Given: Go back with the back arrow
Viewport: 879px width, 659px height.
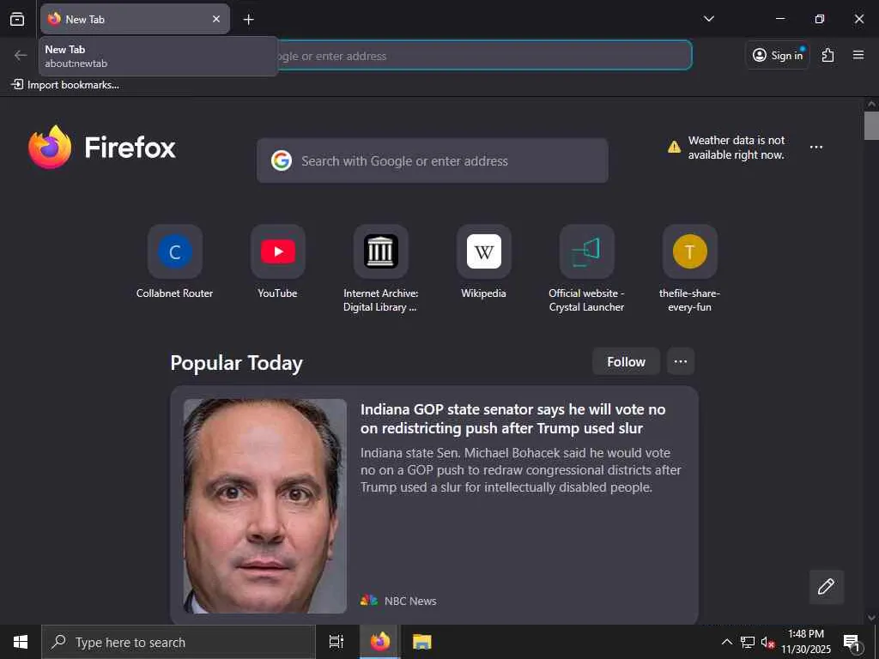Looking at the screenshot, I should tap(21, 55).
